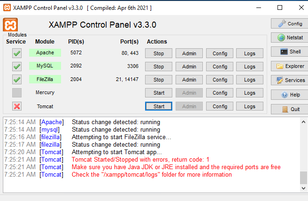Toggle the Apache service checkbox
The width and height of the screenshot is (308, 201).
[x=17, y=53]
